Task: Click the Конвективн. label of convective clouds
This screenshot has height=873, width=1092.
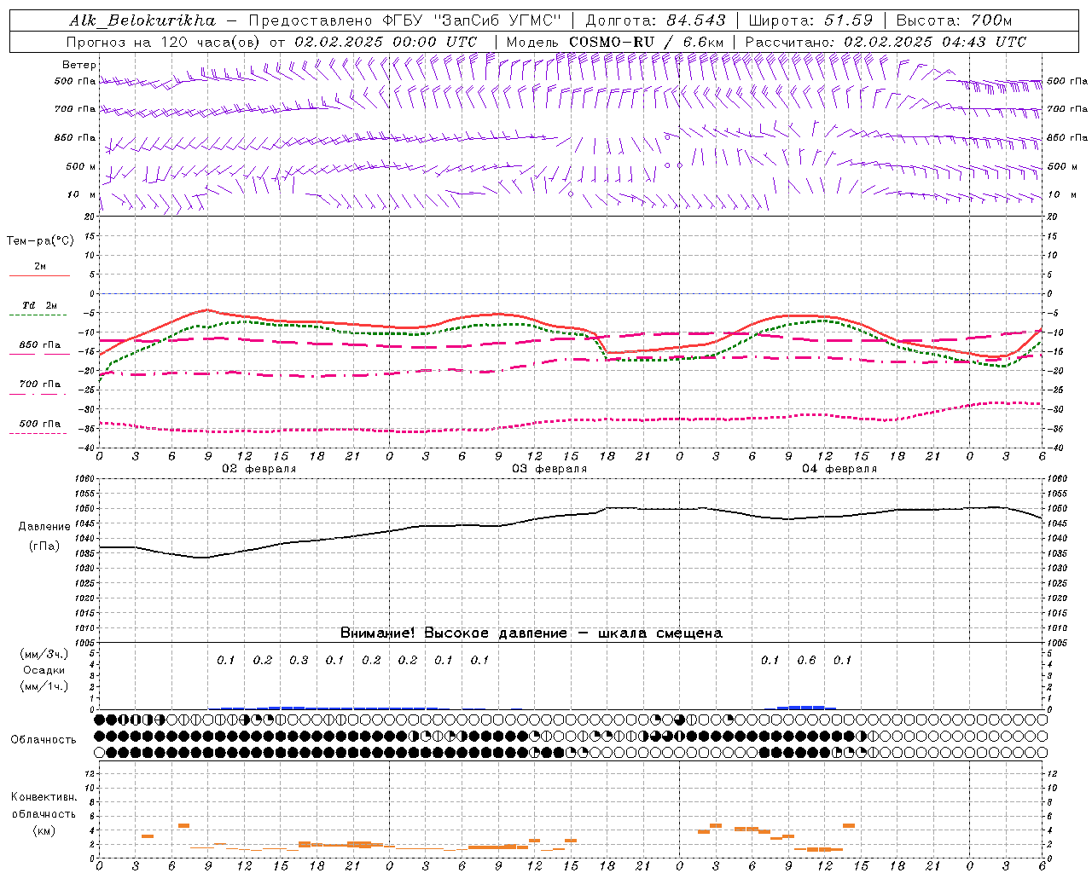Action: point(44,797)
